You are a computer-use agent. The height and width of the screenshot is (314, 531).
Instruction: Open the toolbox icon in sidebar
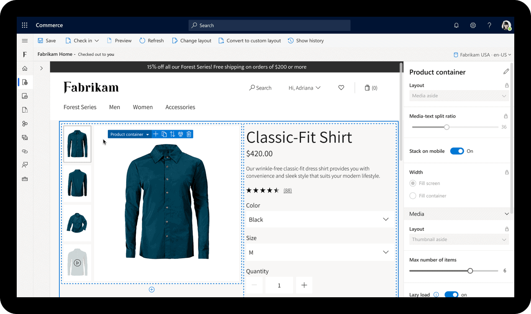(25, 179)
